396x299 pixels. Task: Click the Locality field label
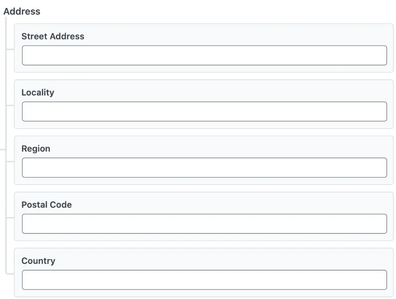coord(38,93)
